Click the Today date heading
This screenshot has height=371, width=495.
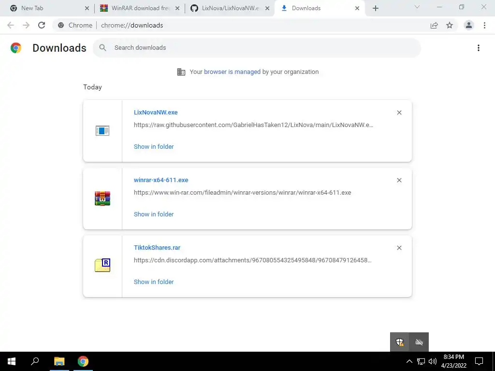point(92,87)
